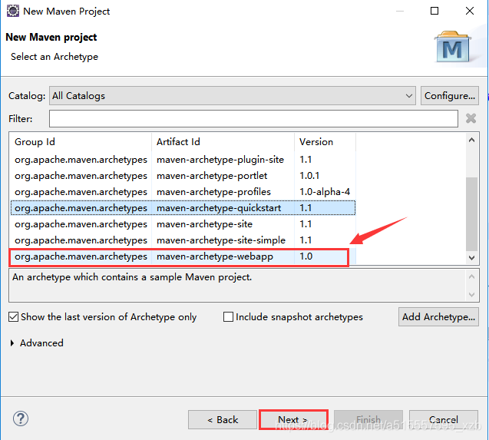Toggle Show the last version of Archetype only
The width and height of the screenshot is (489, 440).
(x=13, y=317)
